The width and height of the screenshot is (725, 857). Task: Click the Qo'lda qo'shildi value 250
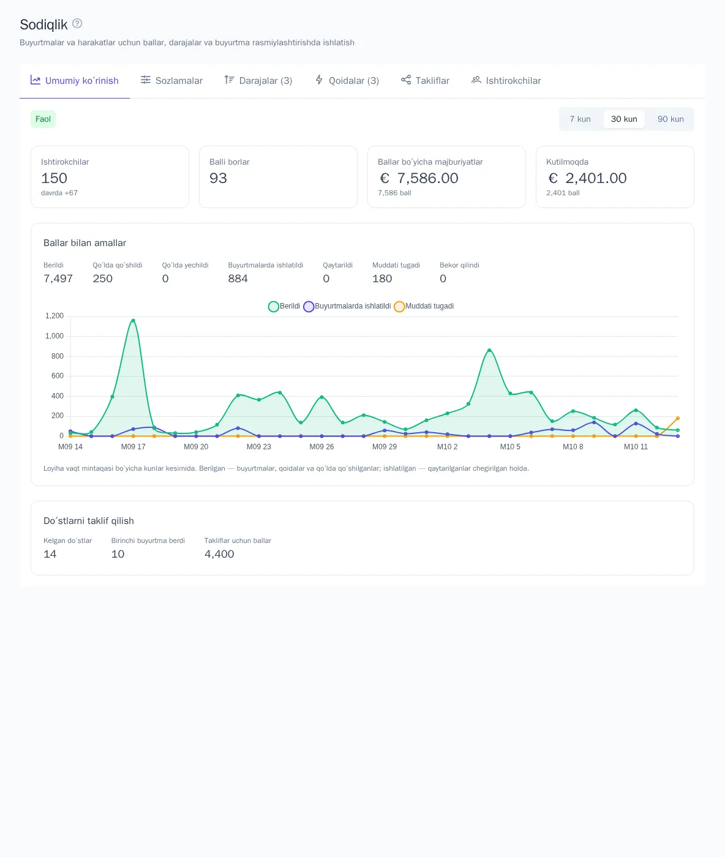pyautogui.click(x=103, y=279)
